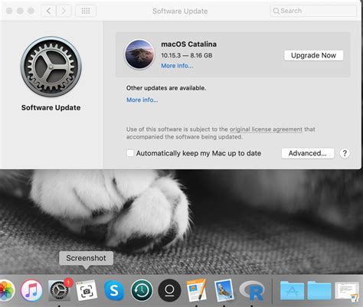
Task: Go forward with the right arrow button
Action: 64,11
